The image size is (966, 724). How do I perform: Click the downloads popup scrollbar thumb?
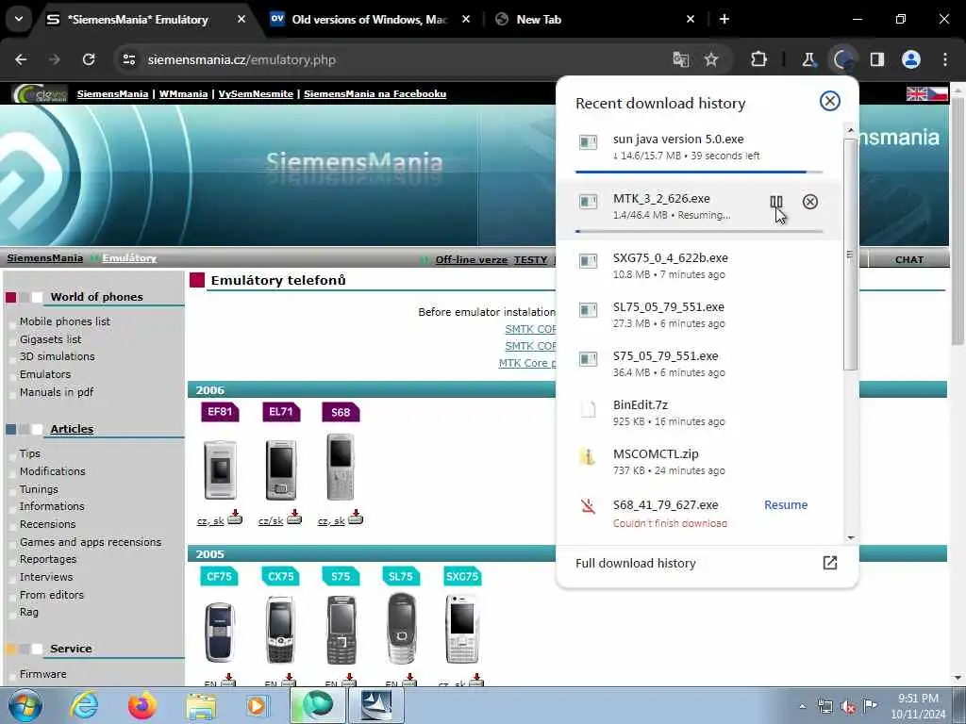(x=850, y=255)
